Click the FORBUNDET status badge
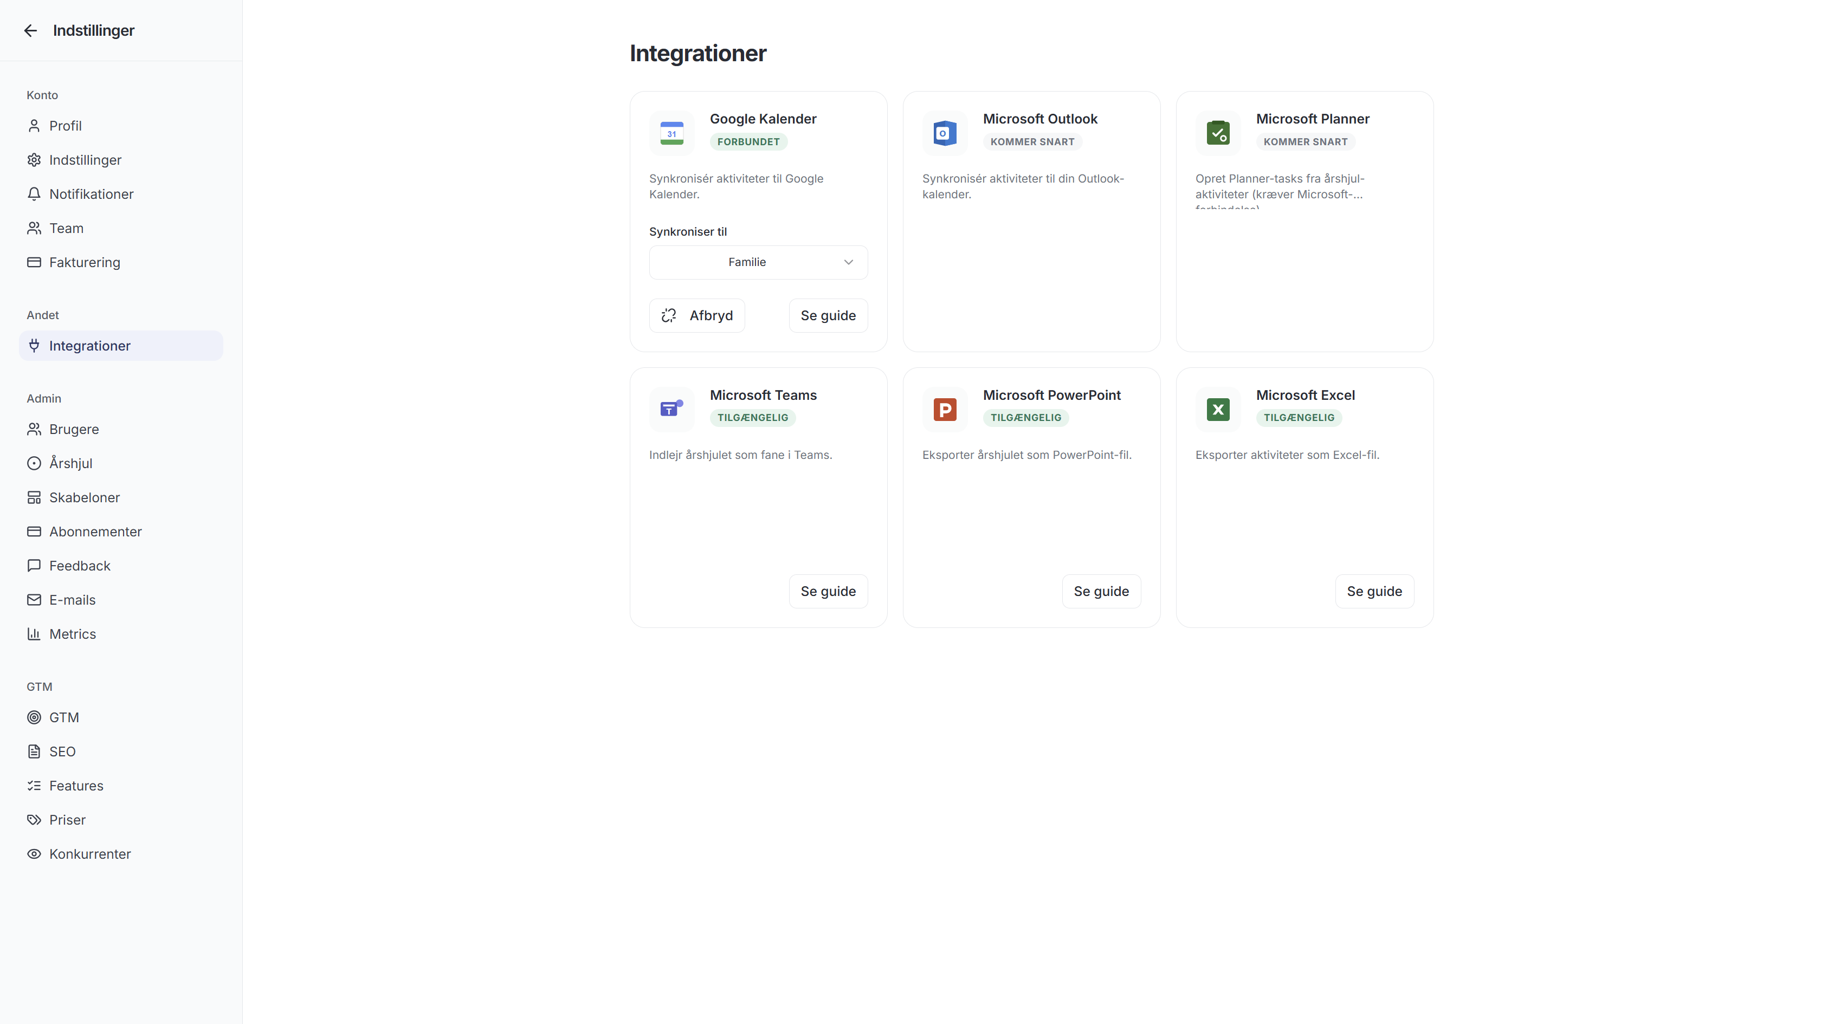Screen dimensions: 1821x1024 (748, 142)
